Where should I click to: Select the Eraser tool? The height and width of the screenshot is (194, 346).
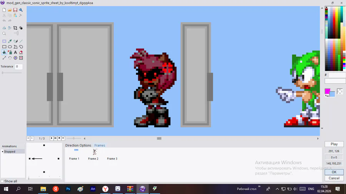(x=21, y=53)
